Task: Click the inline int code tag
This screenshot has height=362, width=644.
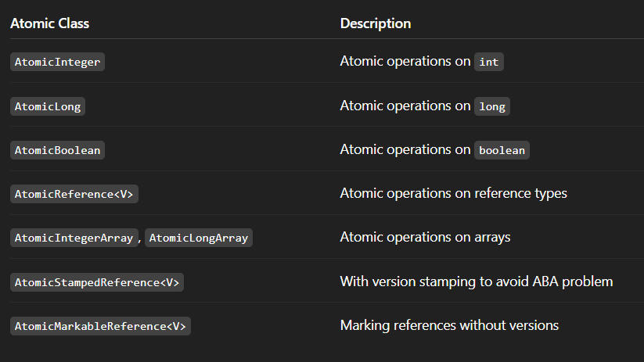Action: pos(489,62)
